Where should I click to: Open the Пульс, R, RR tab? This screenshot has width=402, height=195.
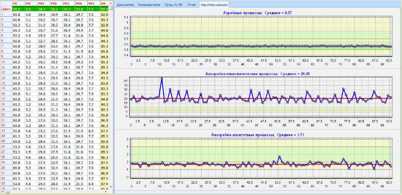click(174, 4)
